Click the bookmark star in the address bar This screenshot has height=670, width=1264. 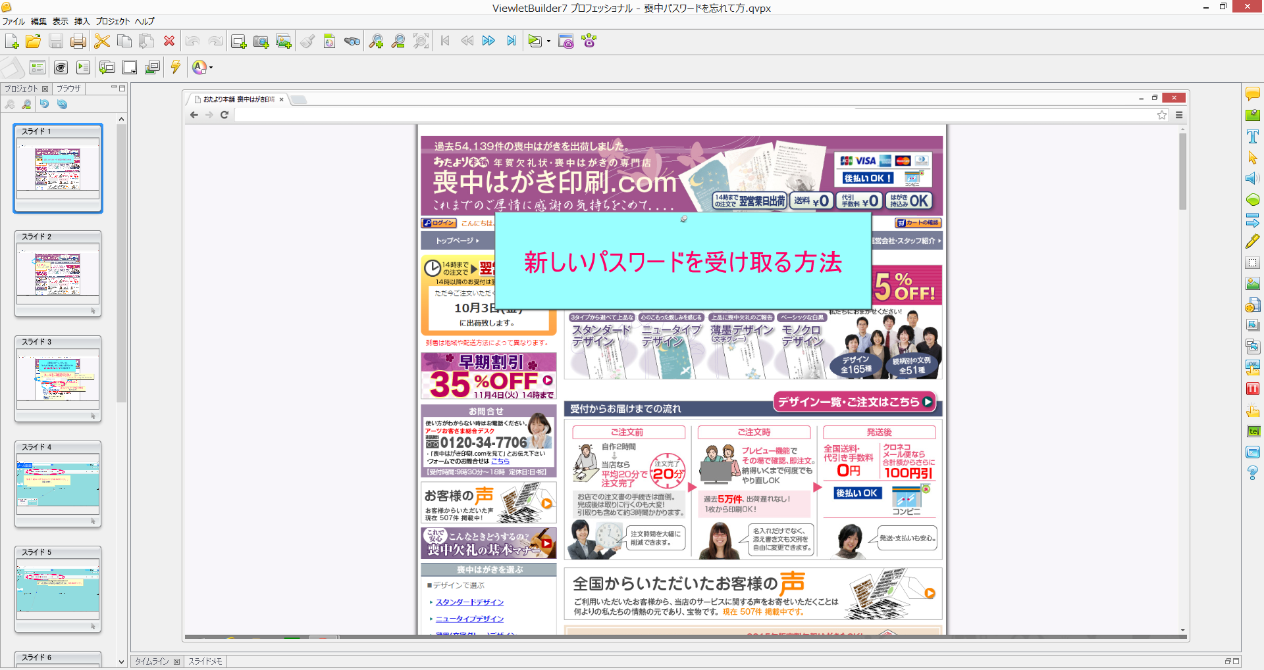1162,115
